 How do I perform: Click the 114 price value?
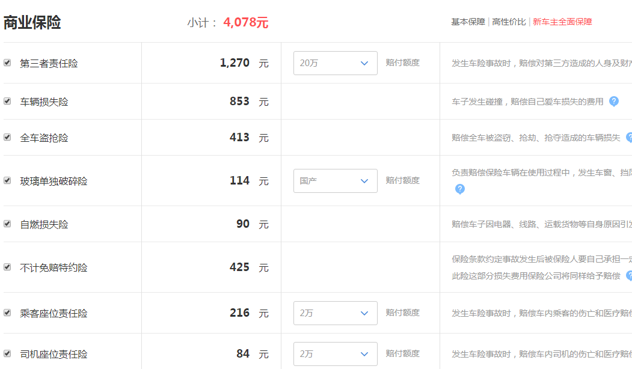click(239, 180)
